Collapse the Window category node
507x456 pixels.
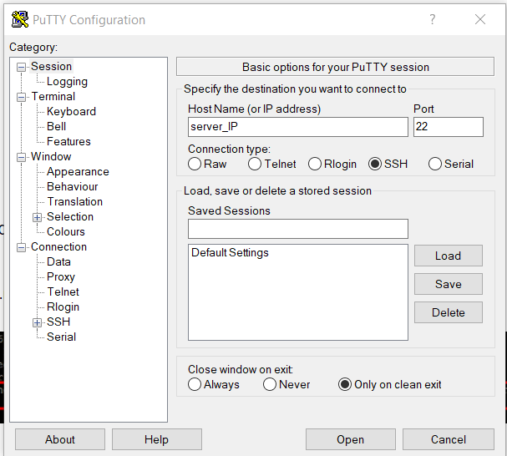click(x=22, y=157)
